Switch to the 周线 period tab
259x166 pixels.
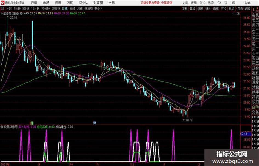[72, 8]
